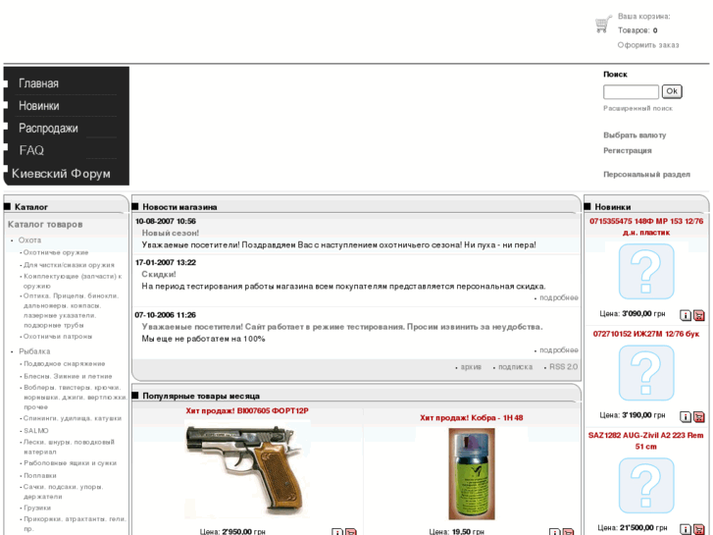
Task: Open product title 072710152 ИЖ27М 12/76 бук
Action: click(x=646, y=334)
